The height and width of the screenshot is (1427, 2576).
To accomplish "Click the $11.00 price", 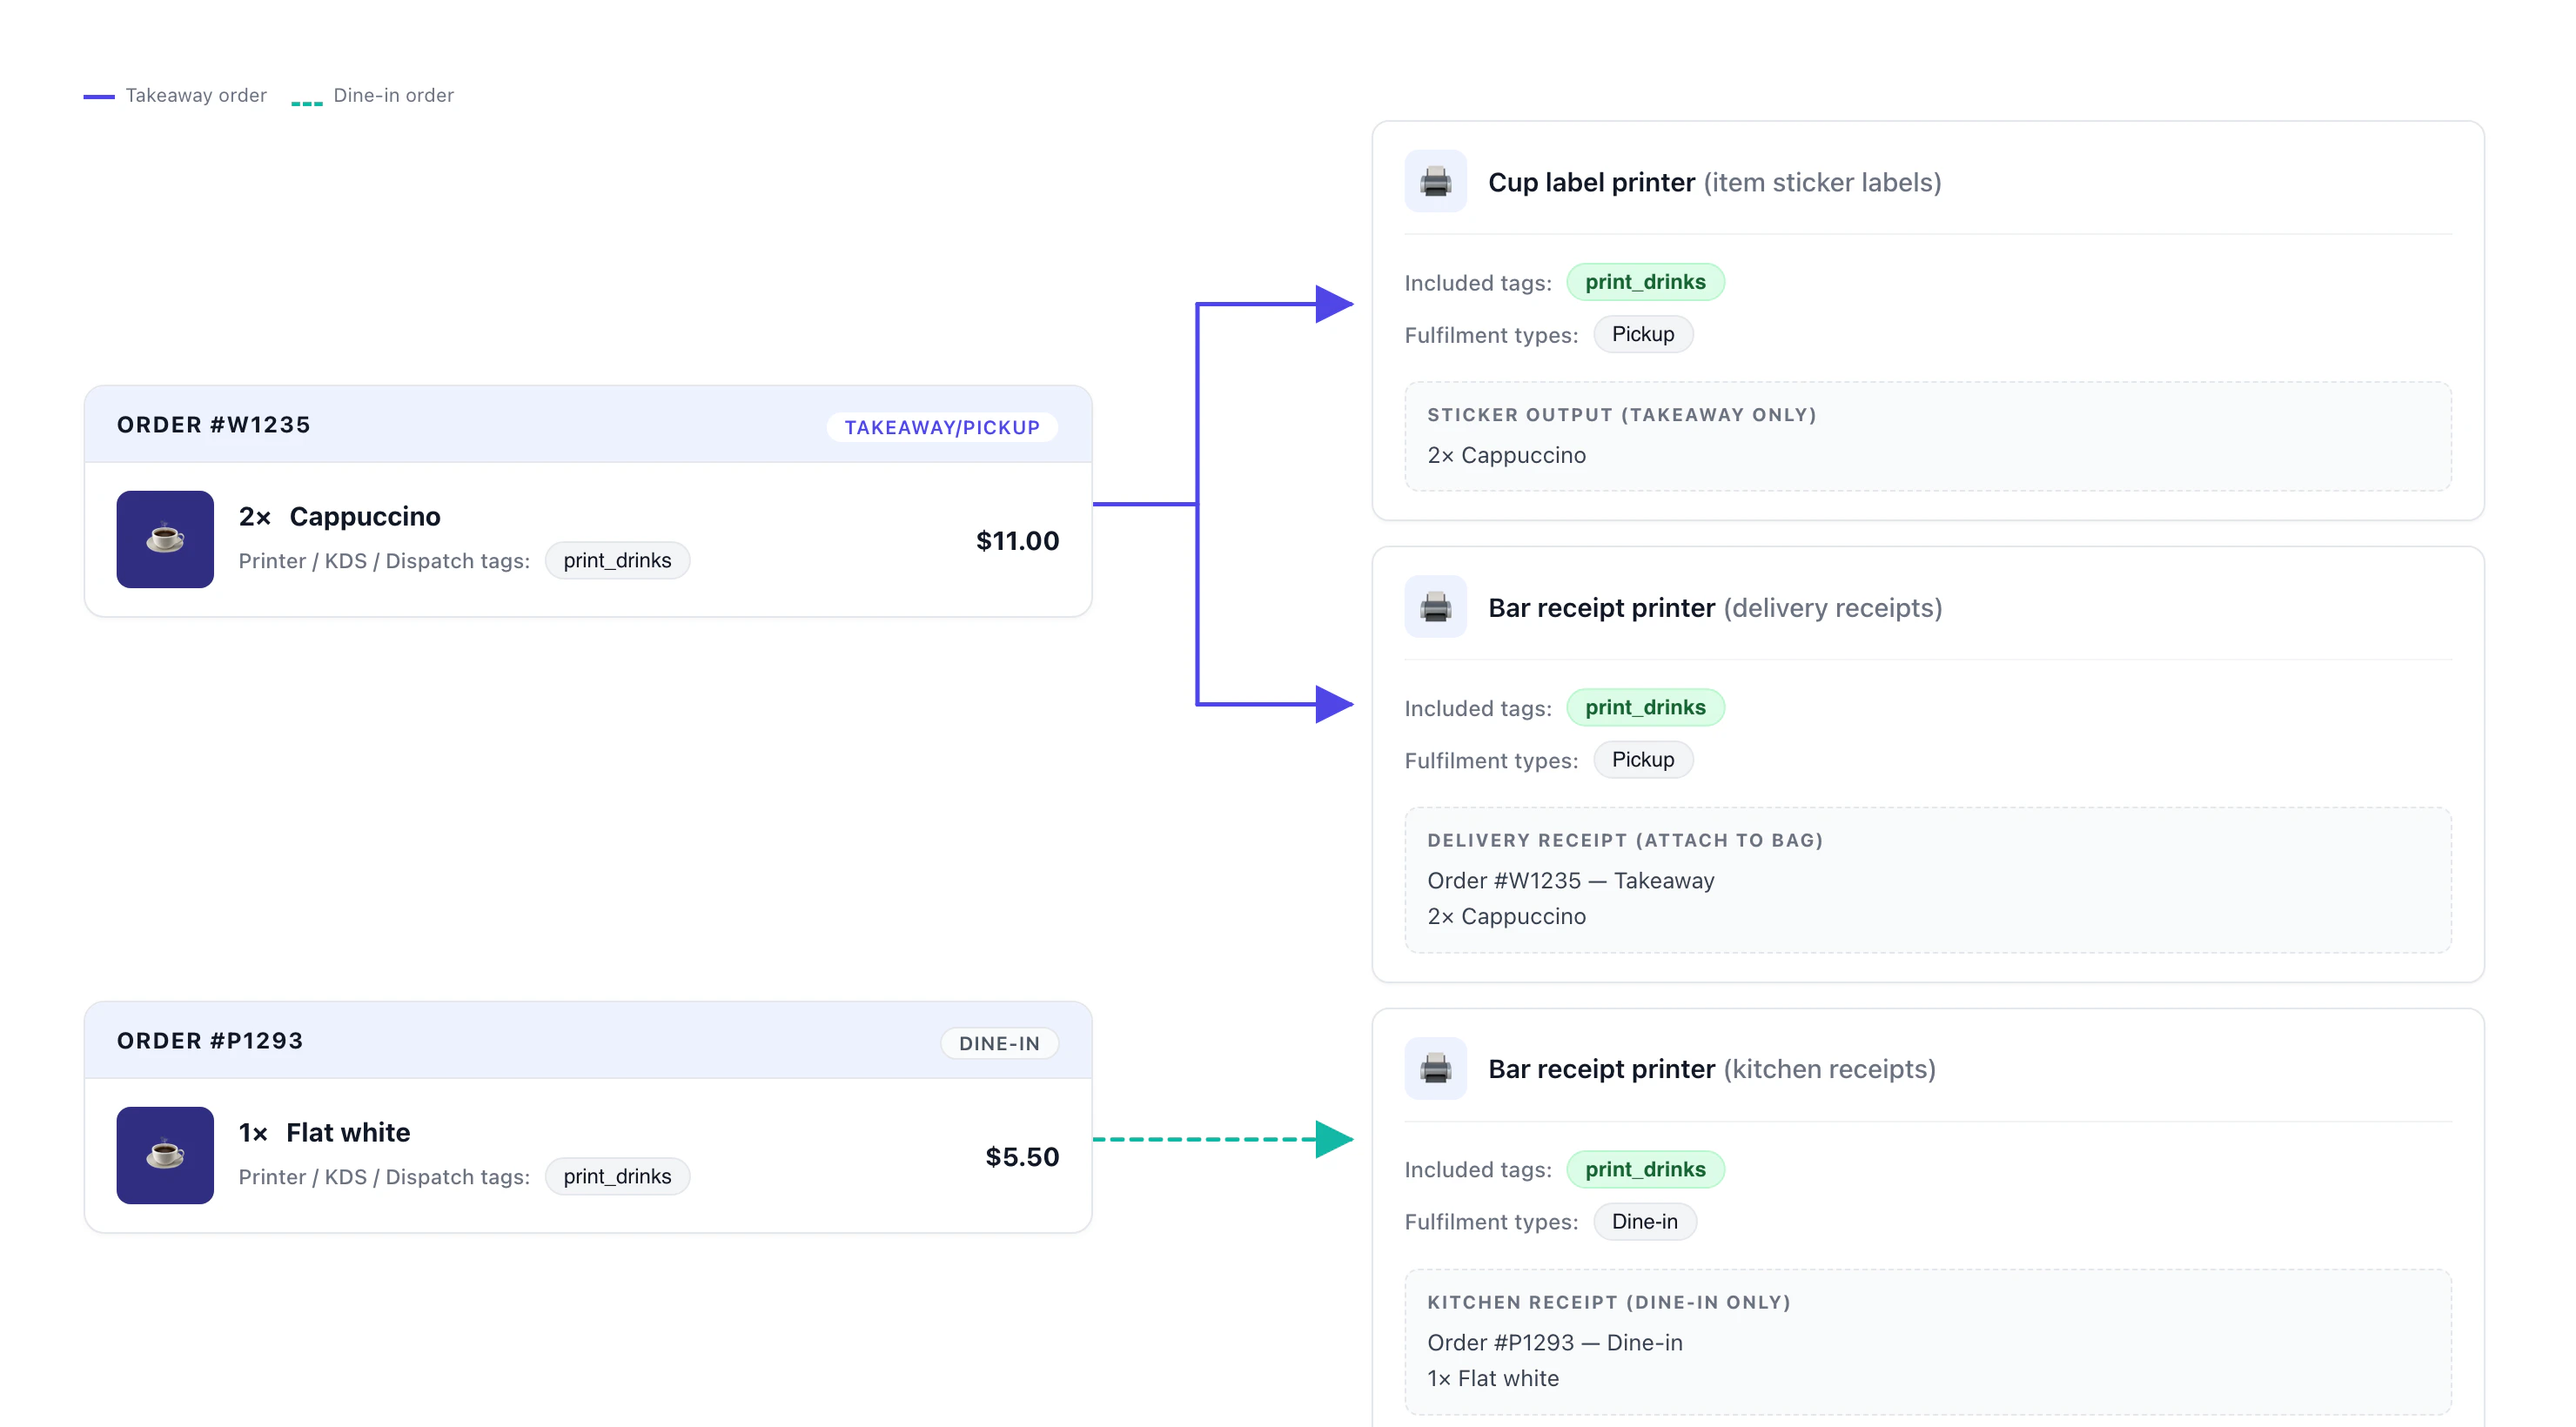I will point(1017,540).
